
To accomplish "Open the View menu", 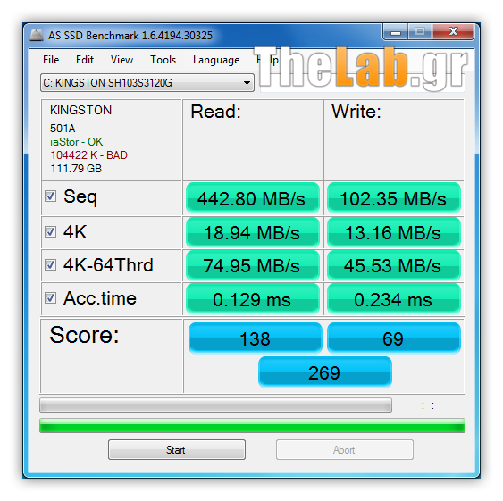I will [122, 60].
